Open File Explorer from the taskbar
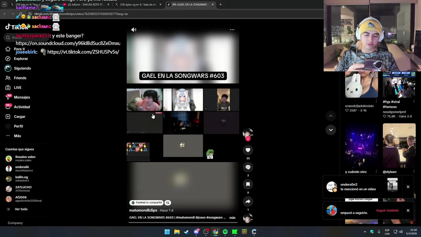 (x=177, y=232)
